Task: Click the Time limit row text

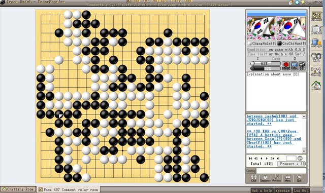Action: pos(276,54)
